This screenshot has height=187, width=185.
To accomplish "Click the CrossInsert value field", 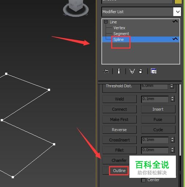I will coord(155,140).
